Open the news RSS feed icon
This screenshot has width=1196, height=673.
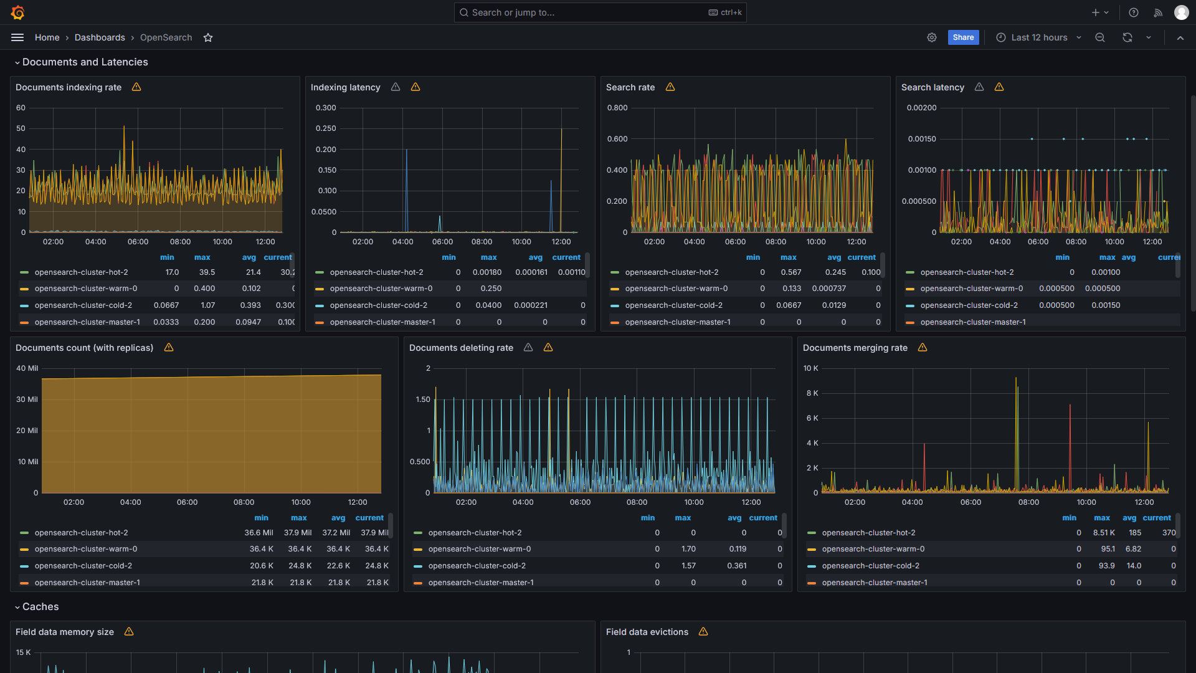(1158, 12)
